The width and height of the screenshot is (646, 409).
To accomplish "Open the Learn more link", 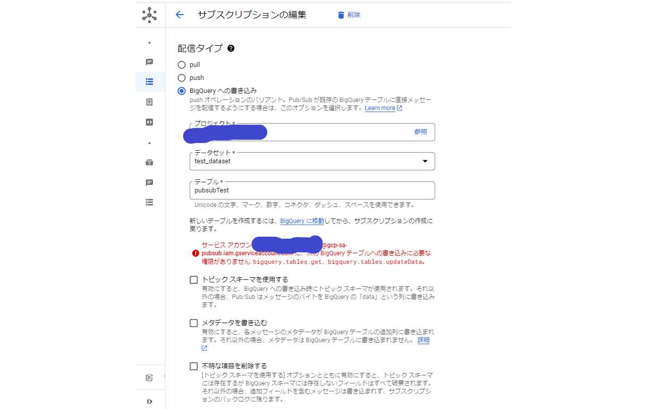I will tap(380, 108).
